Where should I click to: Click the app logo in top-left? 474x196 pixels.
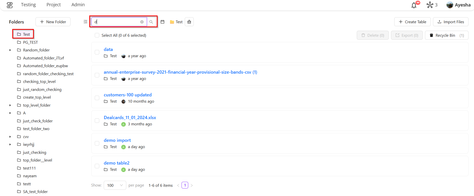click(10, 5)
